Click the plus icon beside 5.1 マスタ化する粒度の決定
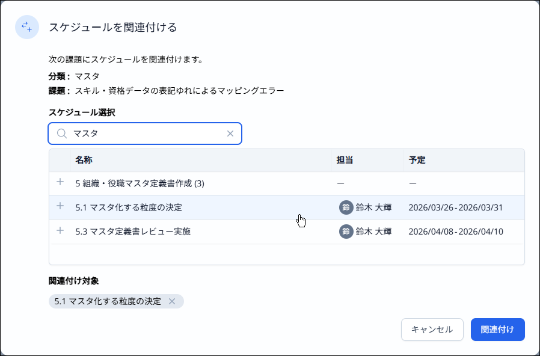Screen dimensions: 540x356 [60, 206]
